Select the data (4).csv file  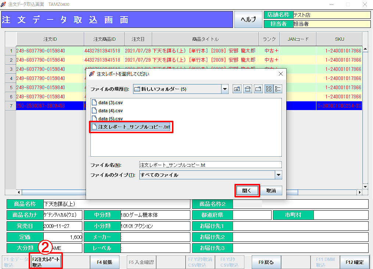(x=110, y=110)
